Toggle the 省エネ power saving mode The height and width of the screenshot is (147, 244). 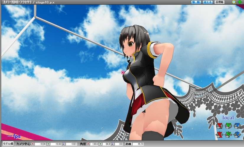(208, 2)
